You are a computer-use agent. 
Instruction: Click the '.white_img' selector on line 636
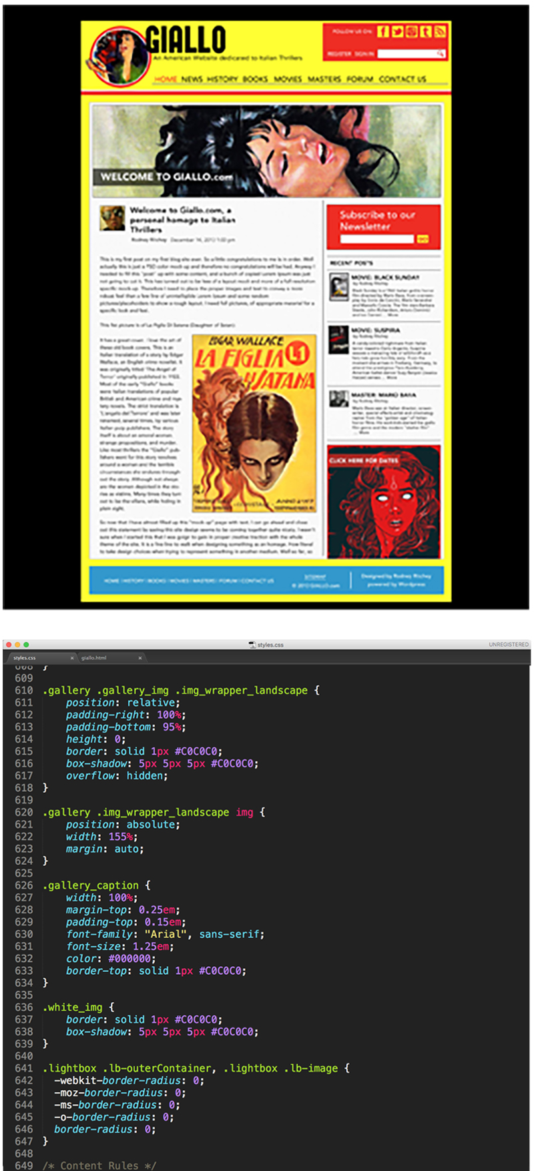[73, 1008]
